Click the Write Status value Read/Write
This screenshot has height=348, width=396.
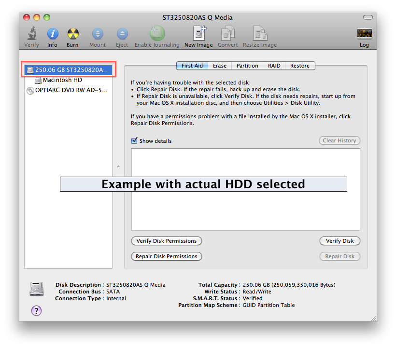click(x=257, y=292)
